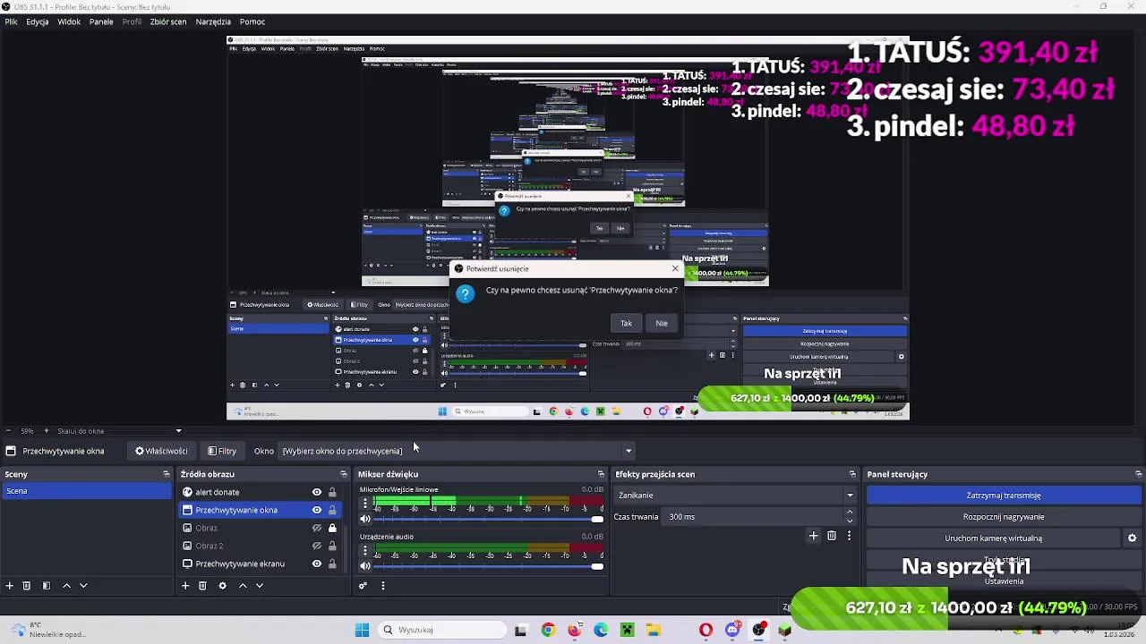1146x644 pixels.
Task: Open the Plik menu
Action: tap(11, 21)
